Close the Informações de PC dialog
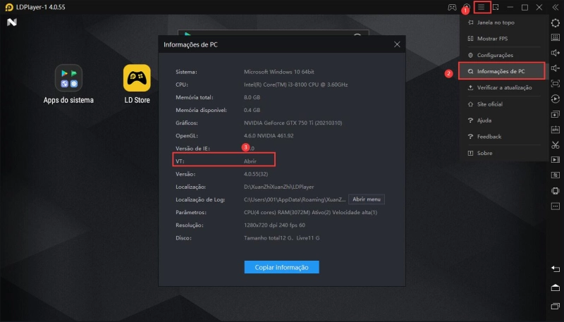The width and height of the screenshot is (564, 322). click(x=397, y=44)
